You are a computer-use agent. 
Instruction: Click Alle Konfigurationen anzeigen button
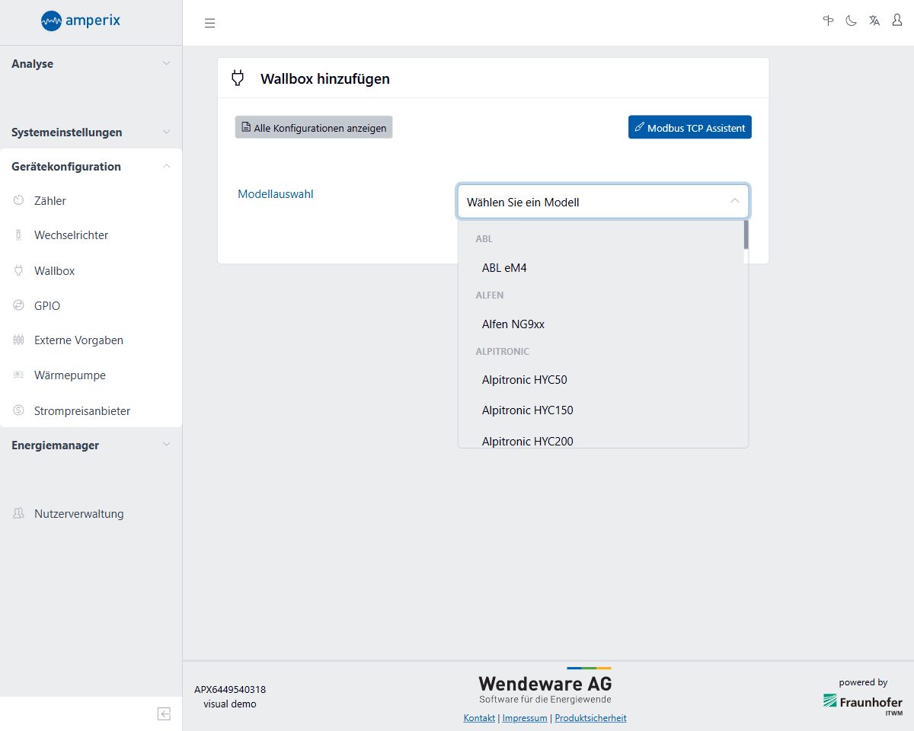click(x=314, y=128)
